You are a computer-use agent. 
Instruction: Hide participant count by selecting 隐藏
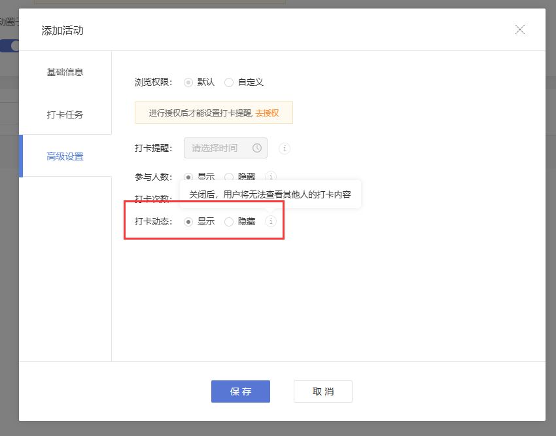[229, 177]
